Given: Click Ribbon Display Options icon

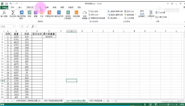Looking at the screenshot, I should coord(172,4).
